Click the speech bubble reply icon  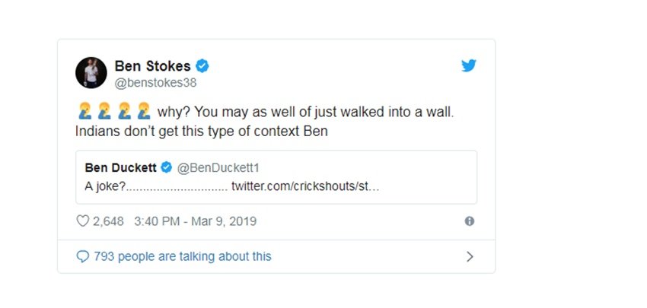tap(83, 257)
